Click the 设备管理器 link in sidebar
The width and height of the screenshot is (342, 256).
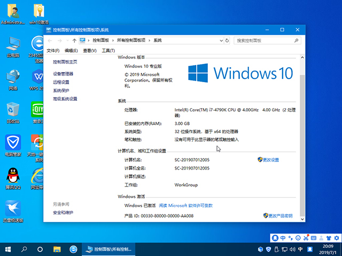[x=63, y=74]
